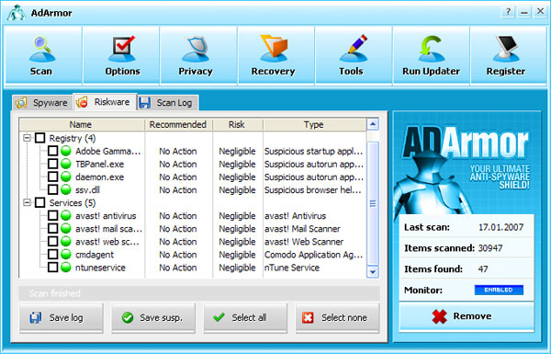Image resolution: width=551 pixels, height=354 pixels.
Task: Click the Save log button
Action: pos(62,318)
